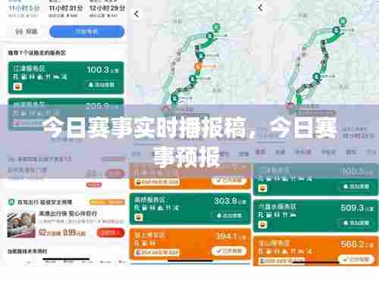Add waypoint on right screen's 100.3 km card

[x=356, y=186]
